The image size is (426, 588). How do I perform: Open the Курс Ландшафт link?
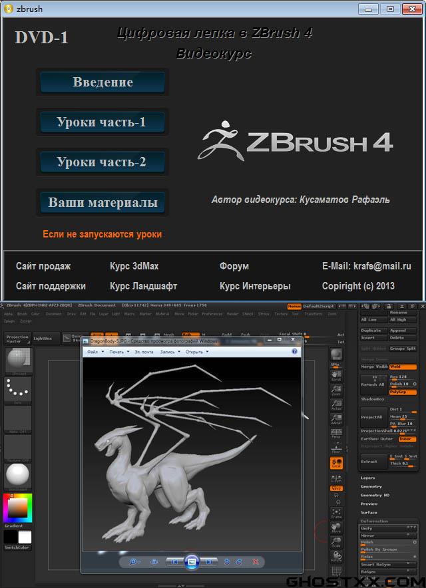click(143, 286)
